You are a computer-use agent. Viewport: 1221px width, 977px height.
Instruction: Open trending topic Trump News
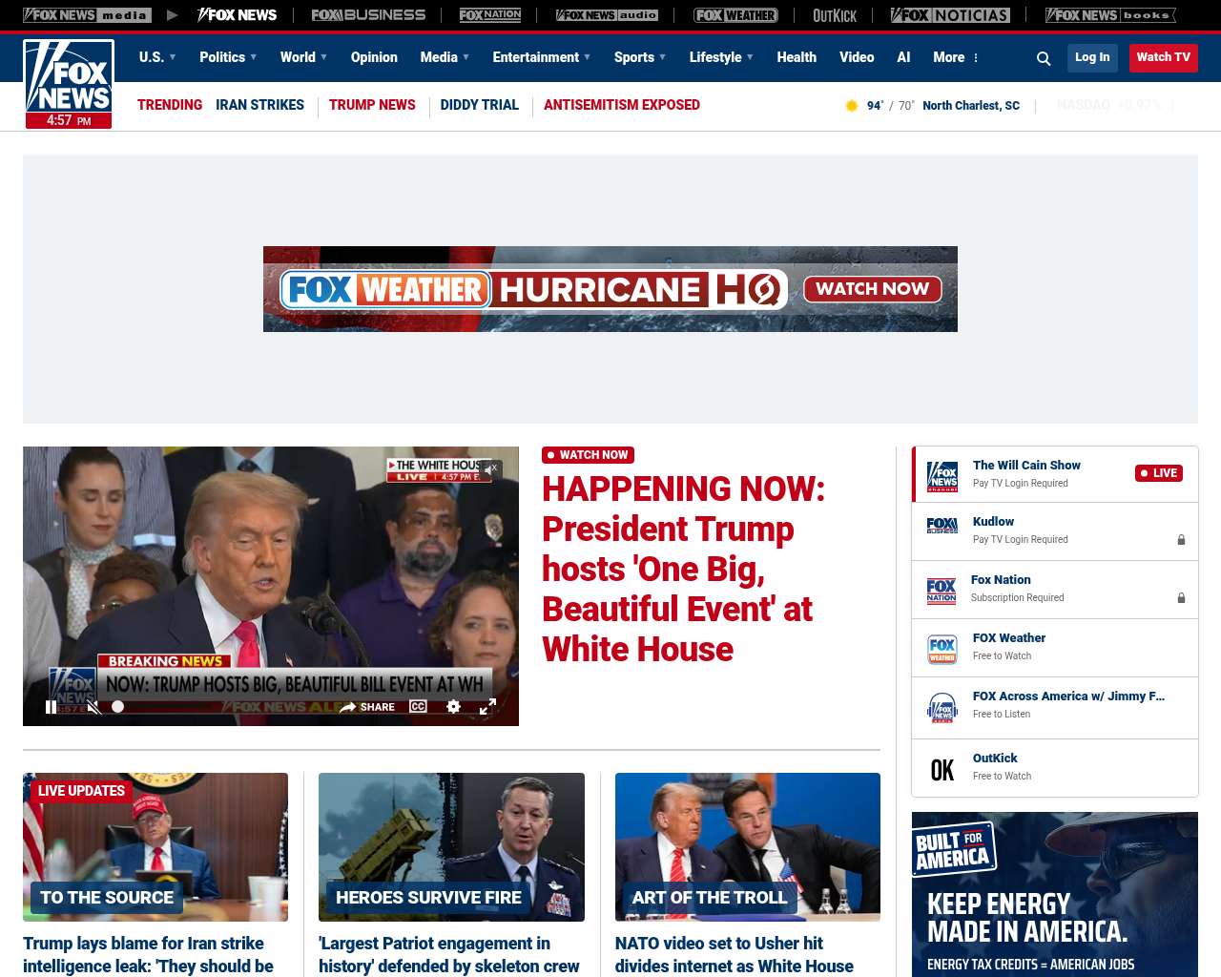(372, 105)
